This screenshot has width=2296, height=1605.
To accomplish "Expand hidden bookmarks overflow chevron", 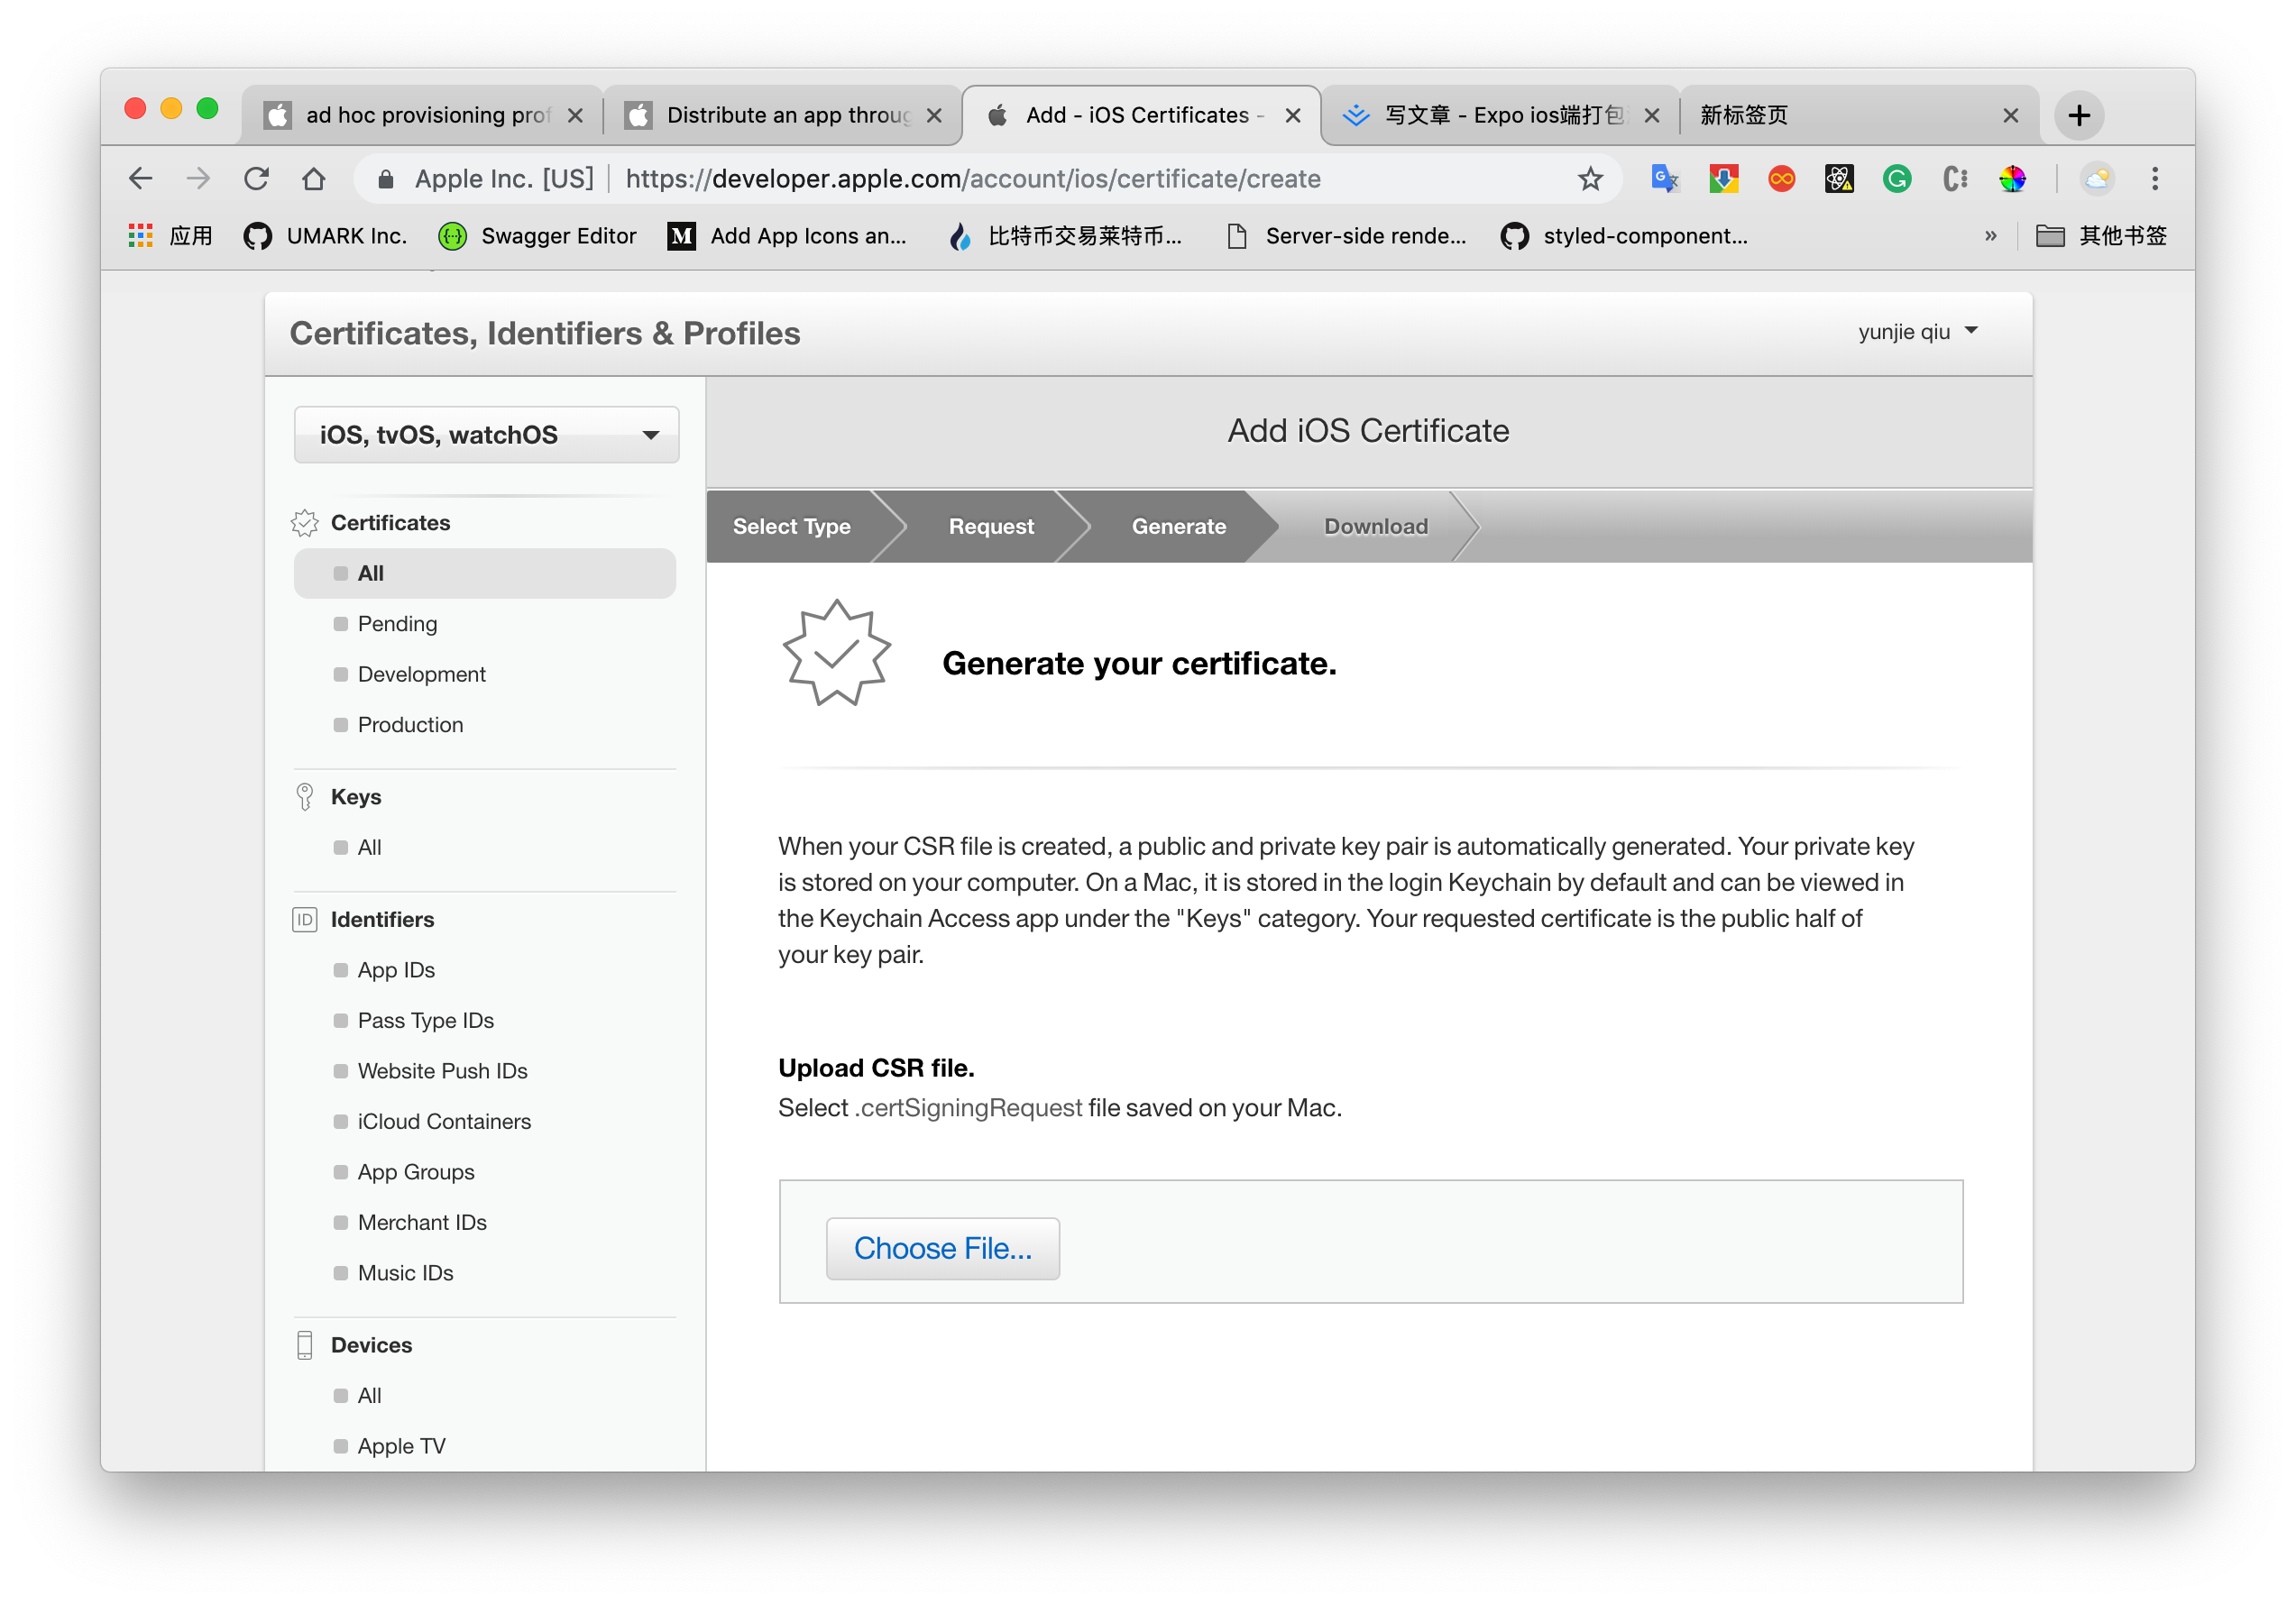I will (1990, 236).
